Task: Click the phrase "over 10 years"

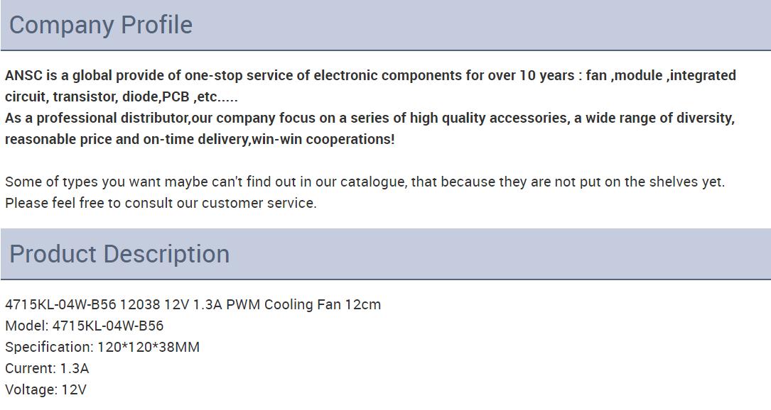Action: [x=530, y=75]
